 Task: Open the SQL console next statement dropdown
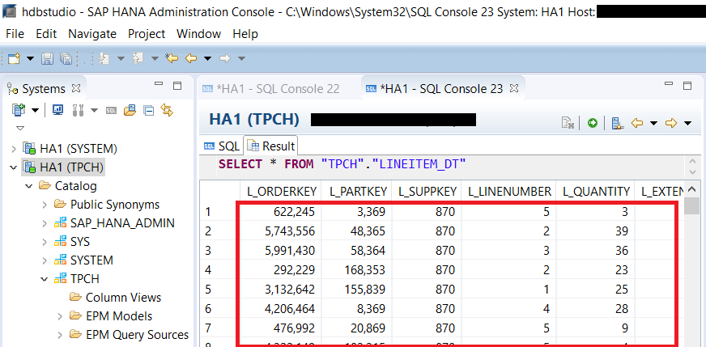pos(687,123)
